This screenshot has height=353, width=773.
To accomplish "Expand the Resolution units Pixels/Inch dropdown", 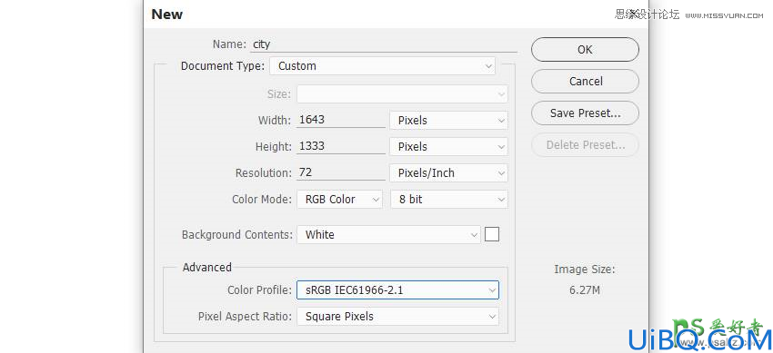I will click(x=448, y=173).
